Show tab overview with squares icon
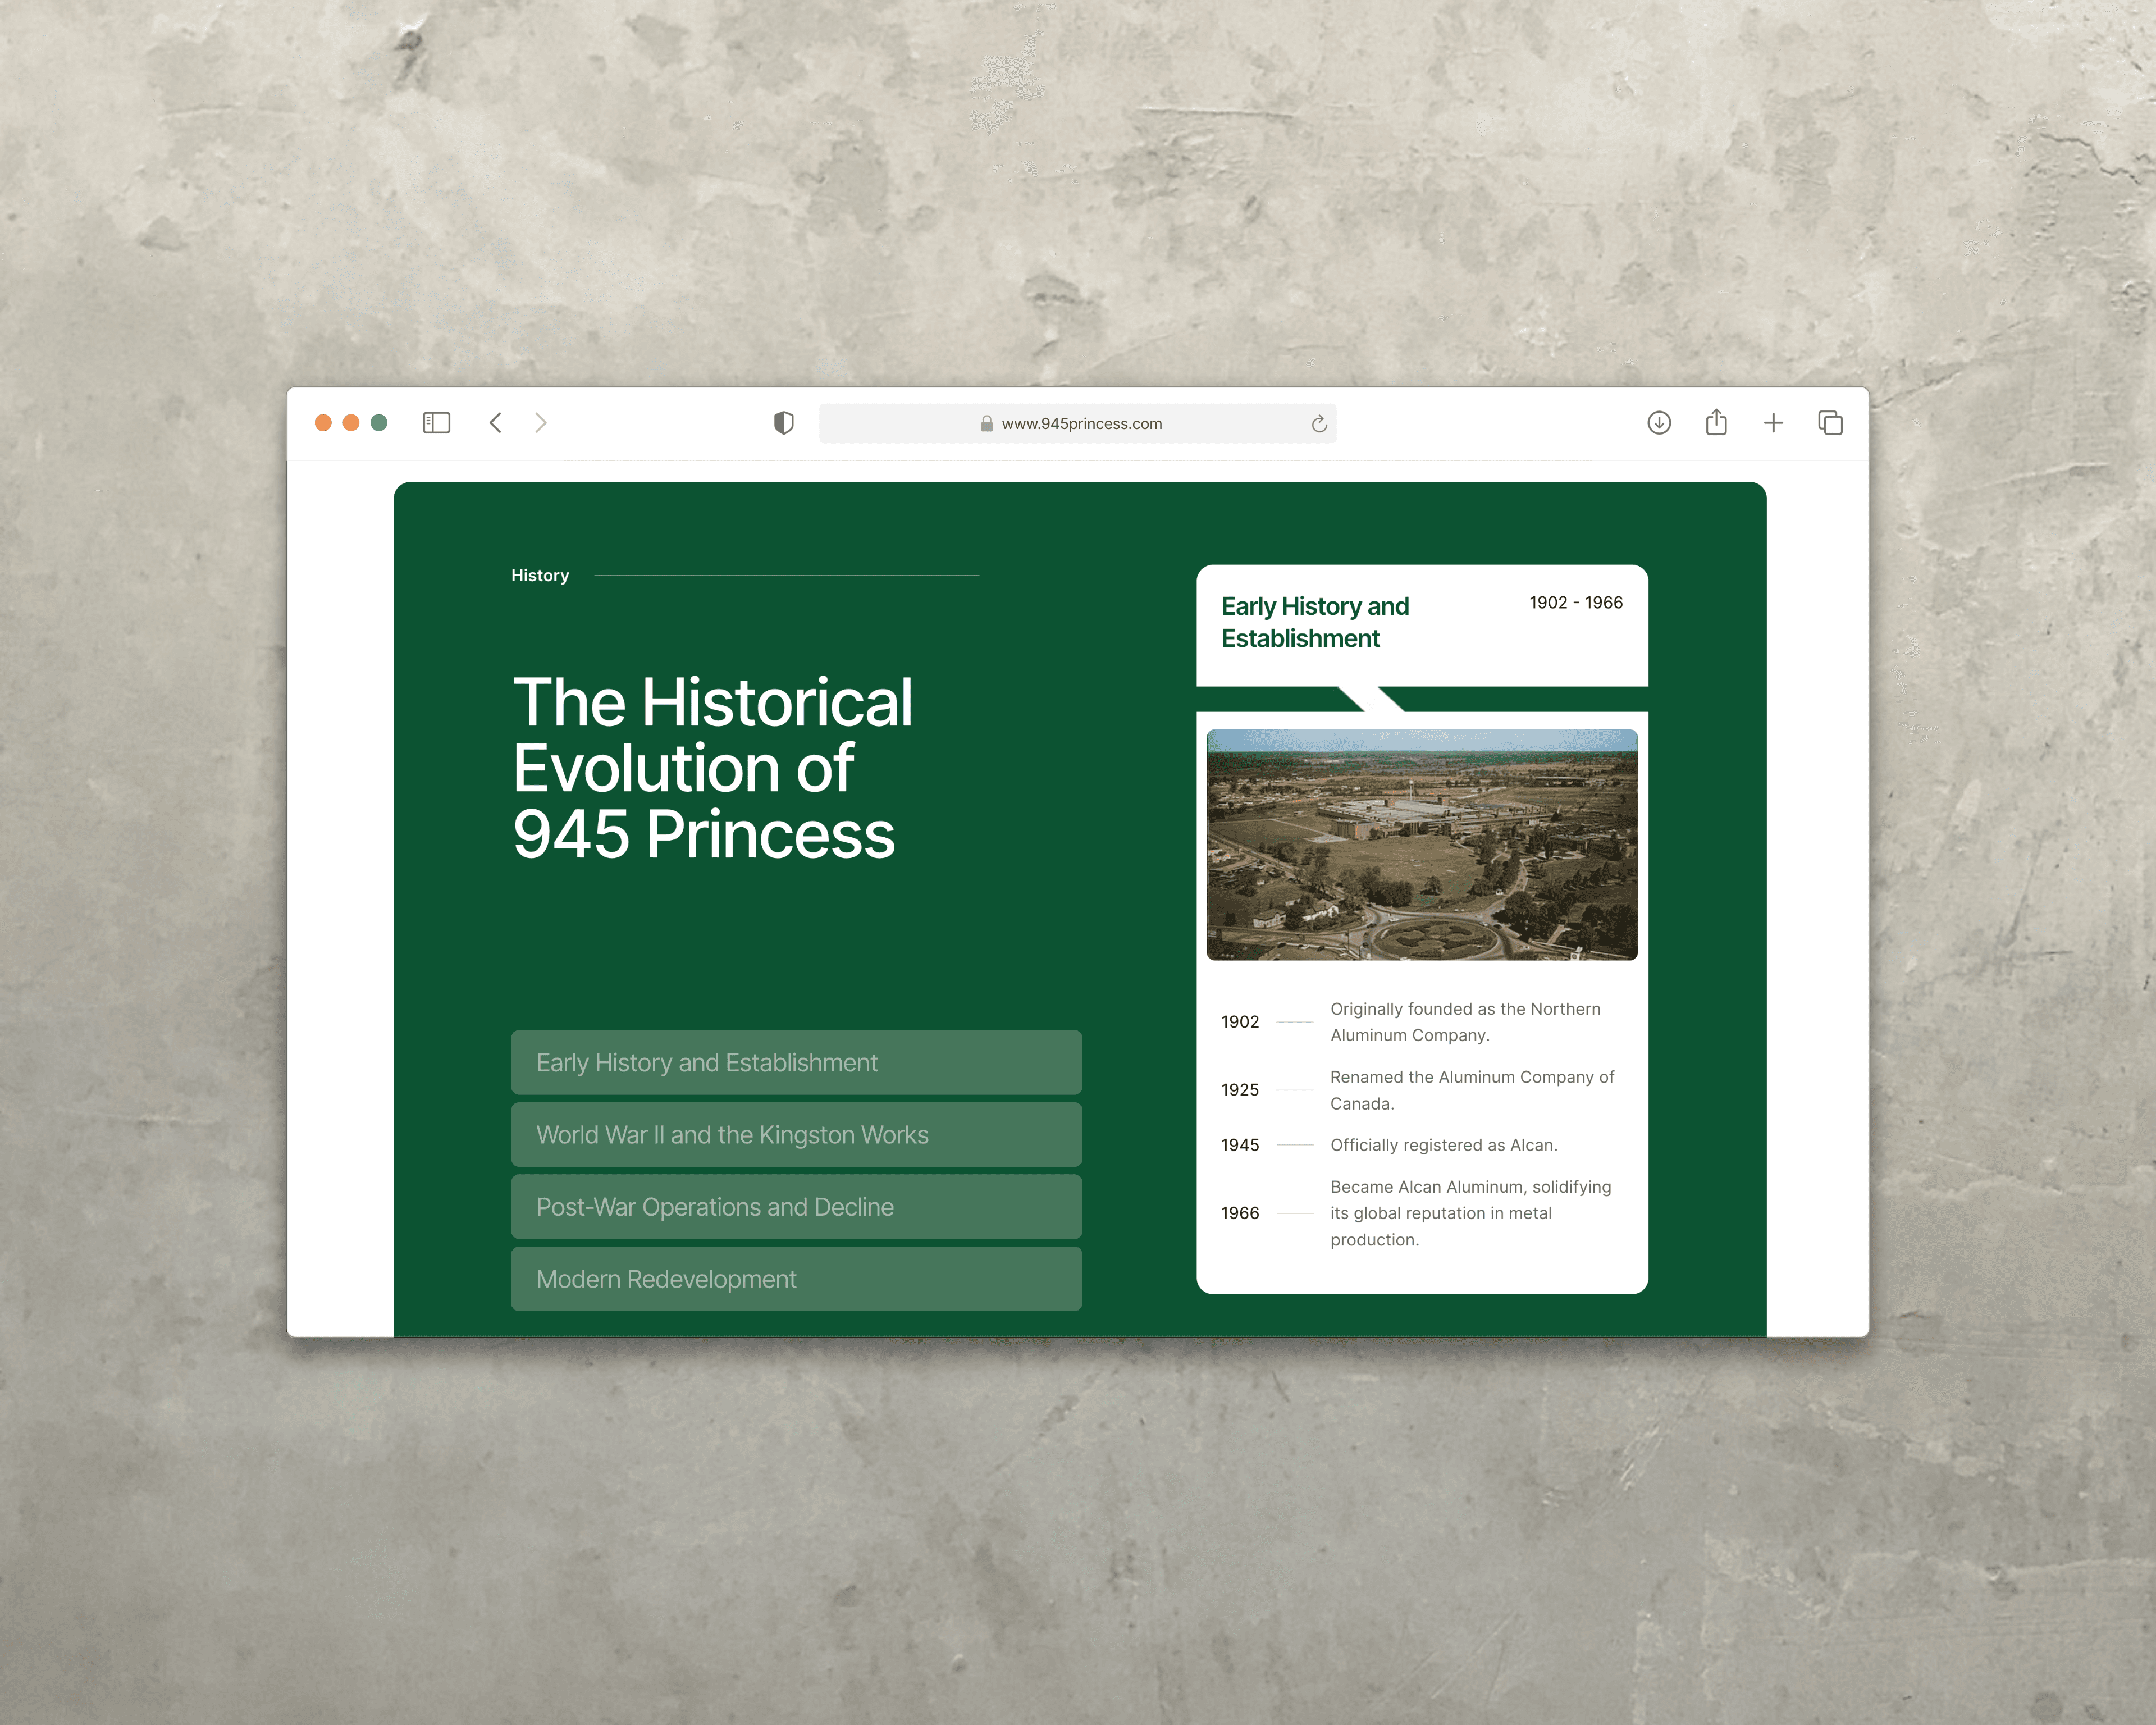Viewport: 2156px width, 1725px height. pyautogui.click(x=1830, y=423)
